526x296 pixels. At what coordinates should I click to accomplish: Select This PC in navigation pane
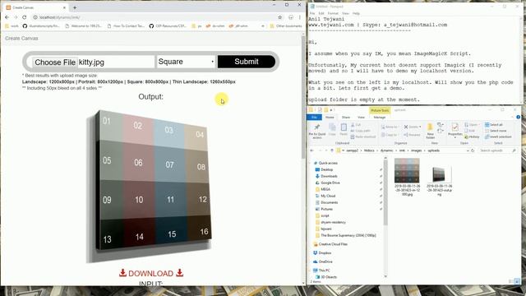click(323, 271)
